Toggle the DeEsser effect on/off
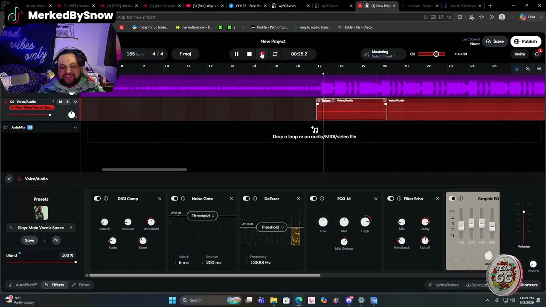 coord(246,199)
